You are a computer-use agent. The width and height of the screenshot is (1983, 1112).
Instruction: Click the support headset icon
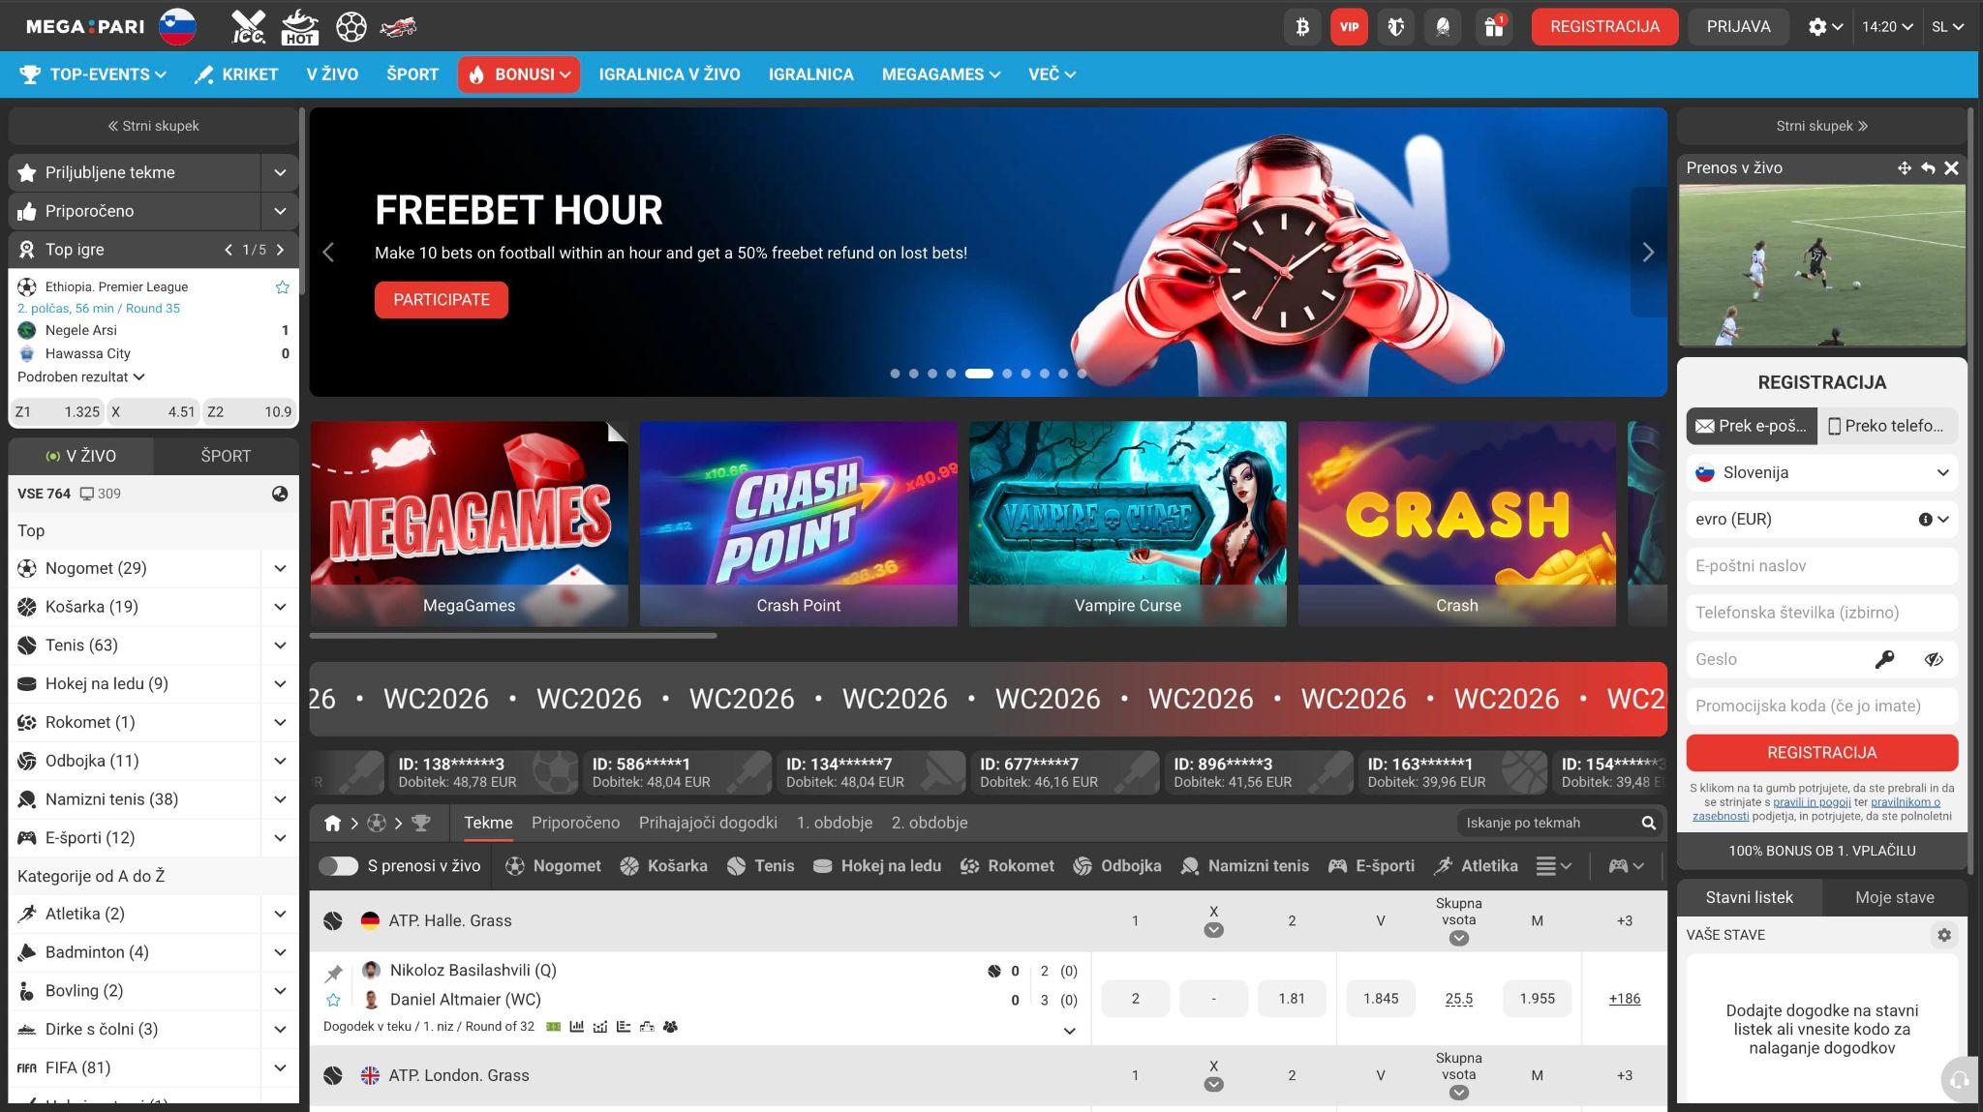tap(1960, 1079)
